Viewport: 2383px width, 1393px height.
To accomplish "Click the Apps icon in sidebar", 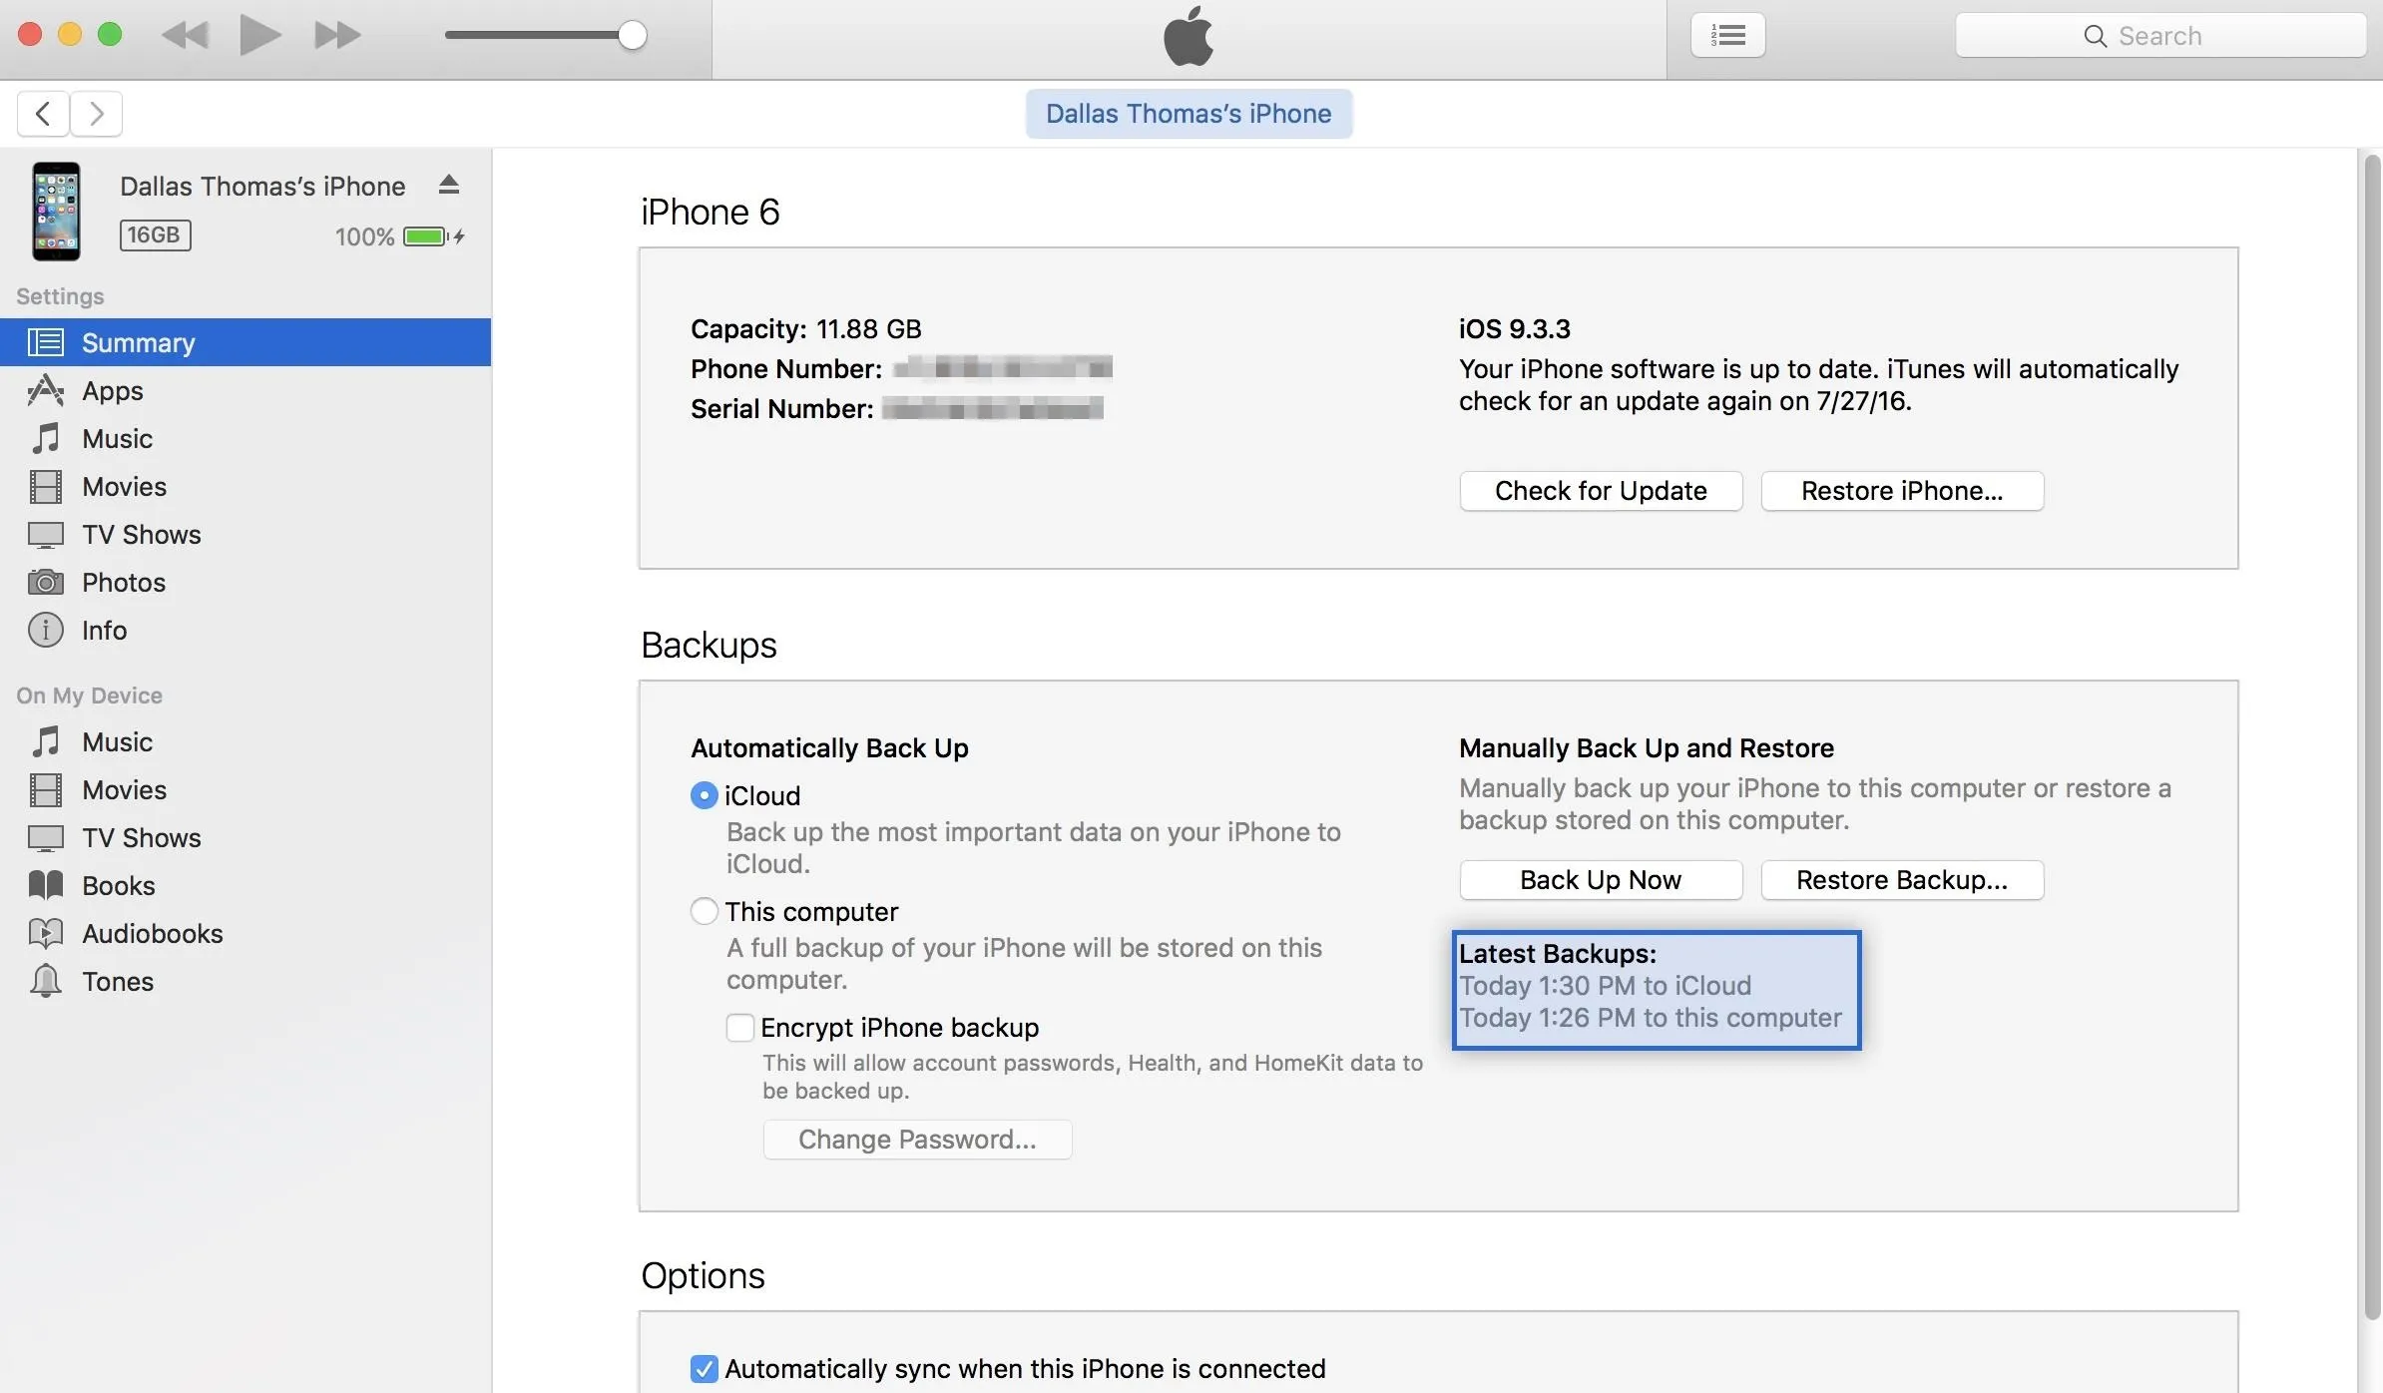I will point(46,390).
